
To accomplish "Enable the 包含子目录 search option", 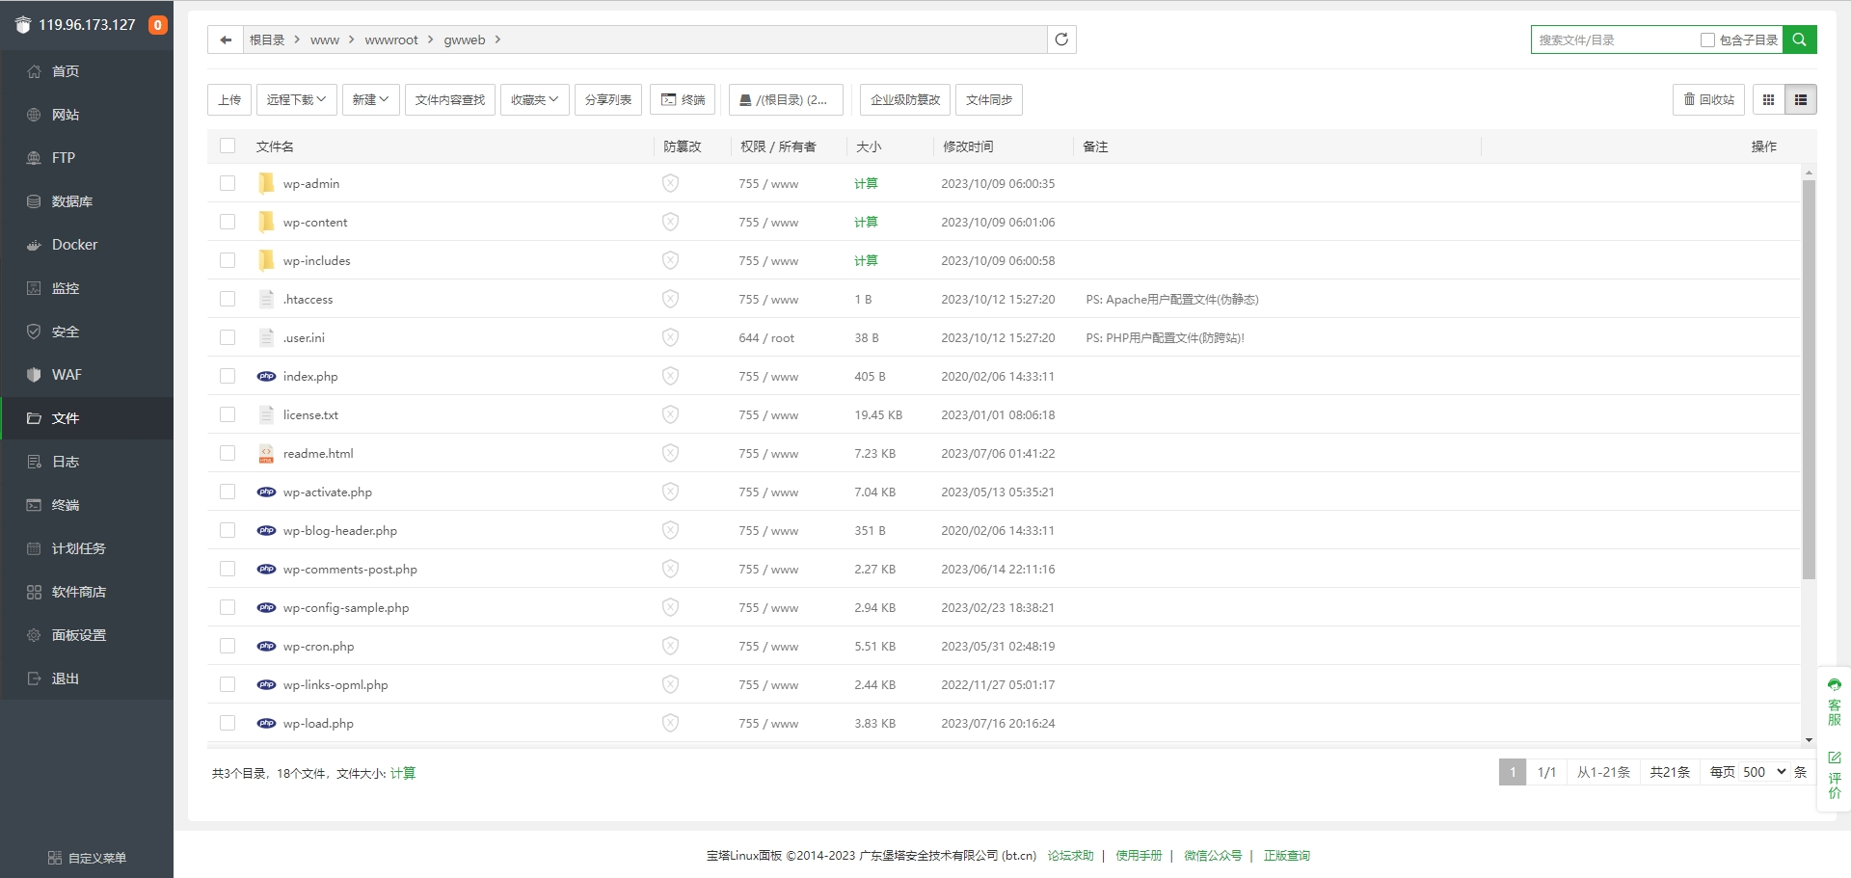I will pyautogui.click(x=1707, y=40).
